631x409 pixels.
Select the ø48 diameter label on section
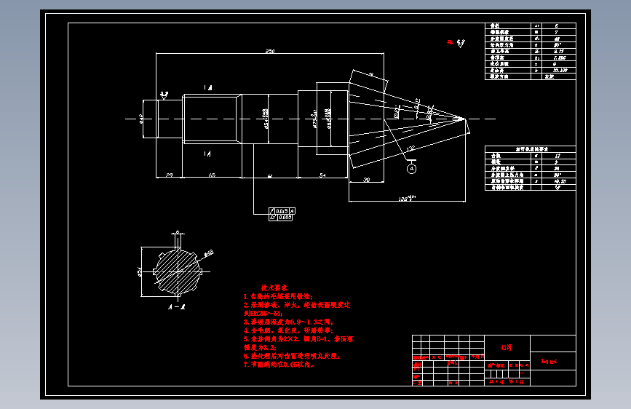click(x=209, y=253)
